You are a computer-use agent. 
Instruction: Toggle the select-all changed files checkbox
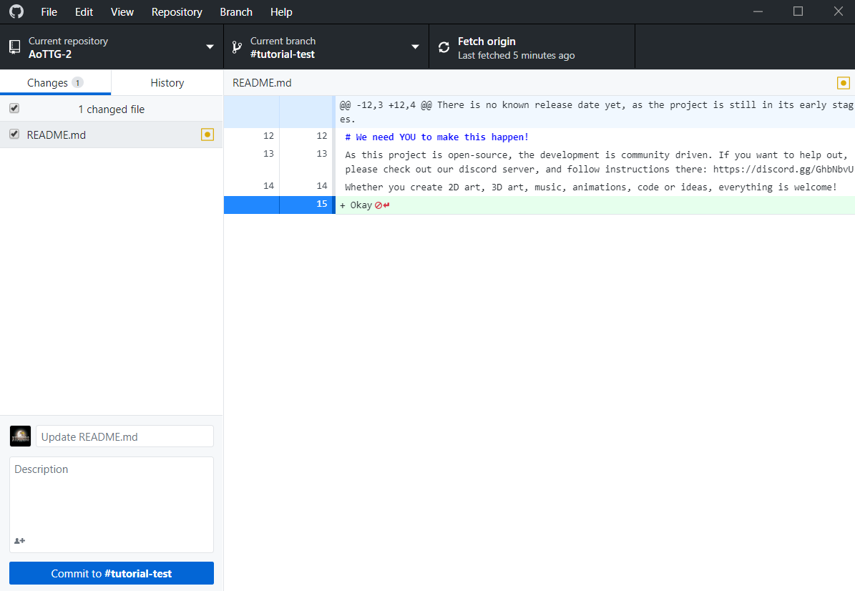point(14,109)
